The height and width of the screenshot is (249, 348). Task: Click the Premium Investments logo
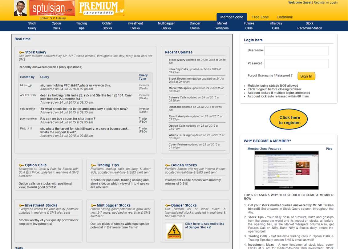point(101,8)
